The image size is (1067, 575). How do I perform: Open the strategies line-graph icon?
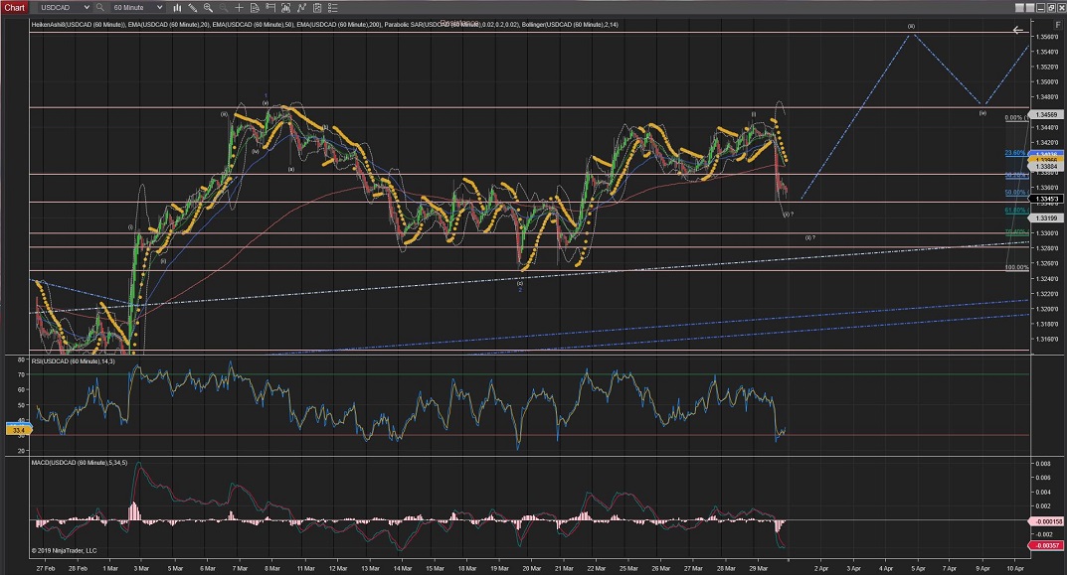[301, 8]
